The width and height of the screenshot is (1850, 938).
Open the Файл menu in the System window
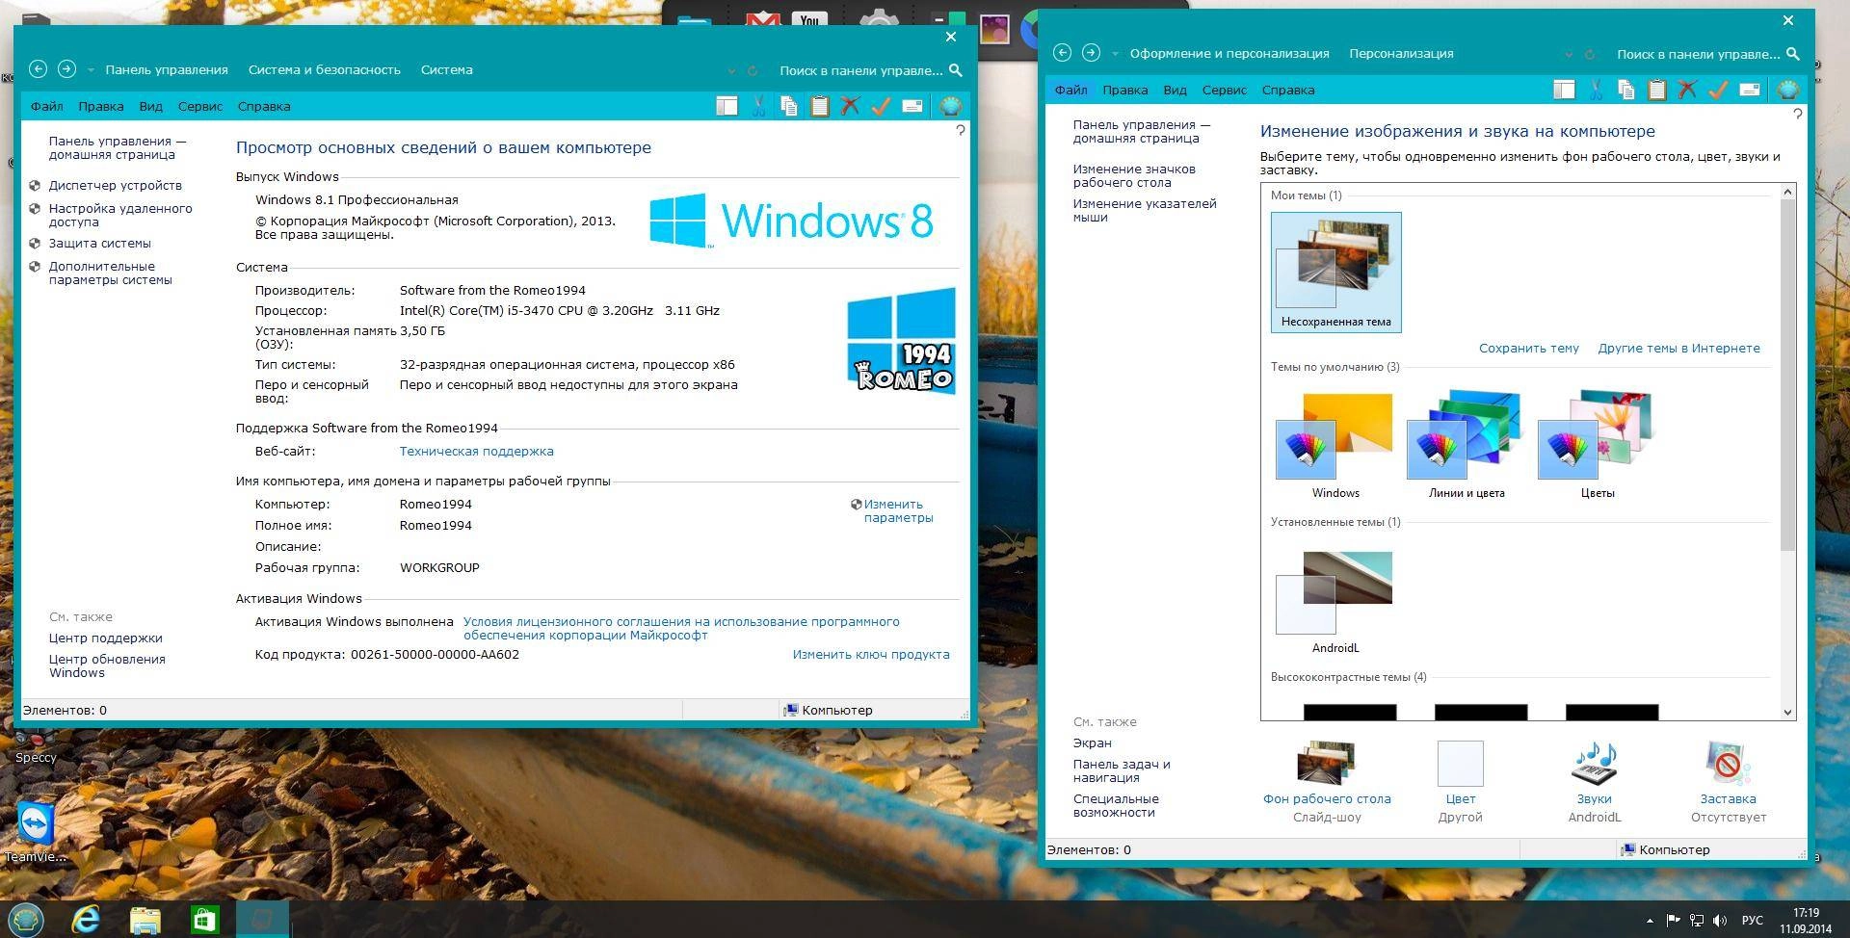coord(46,107)
